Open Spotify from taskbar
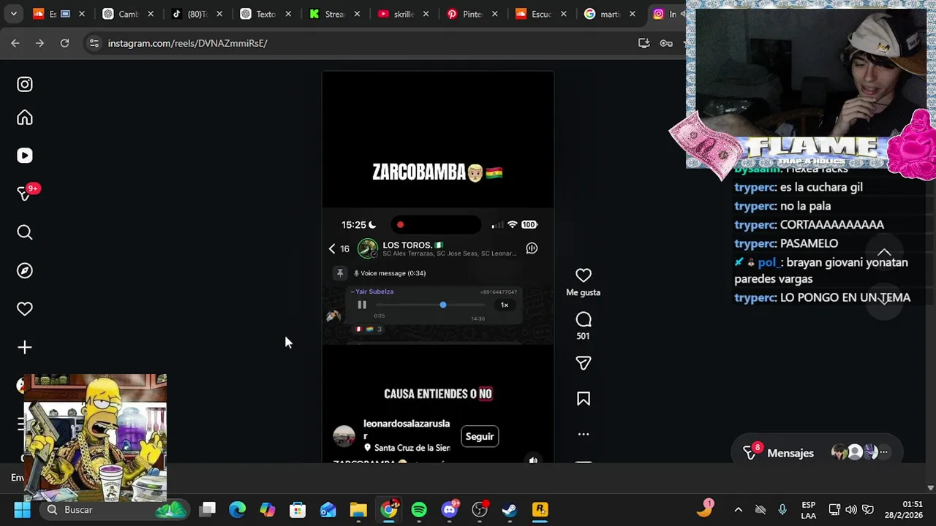The image size is (936, 526). (x=419, y=509)
